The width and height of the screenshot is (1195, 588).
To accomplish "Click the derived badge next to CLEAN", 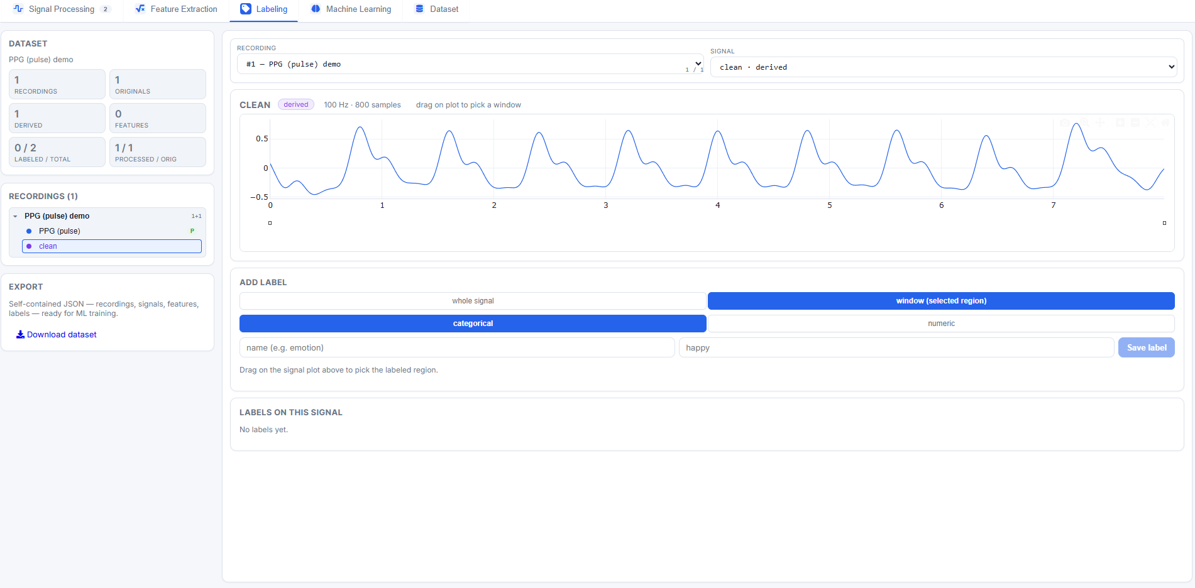I will (x=296, y=105).
